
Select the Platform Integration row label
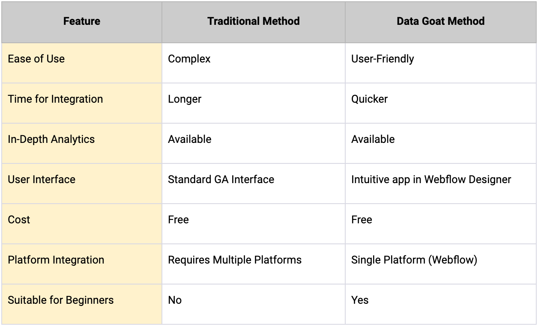pos(56,260)
